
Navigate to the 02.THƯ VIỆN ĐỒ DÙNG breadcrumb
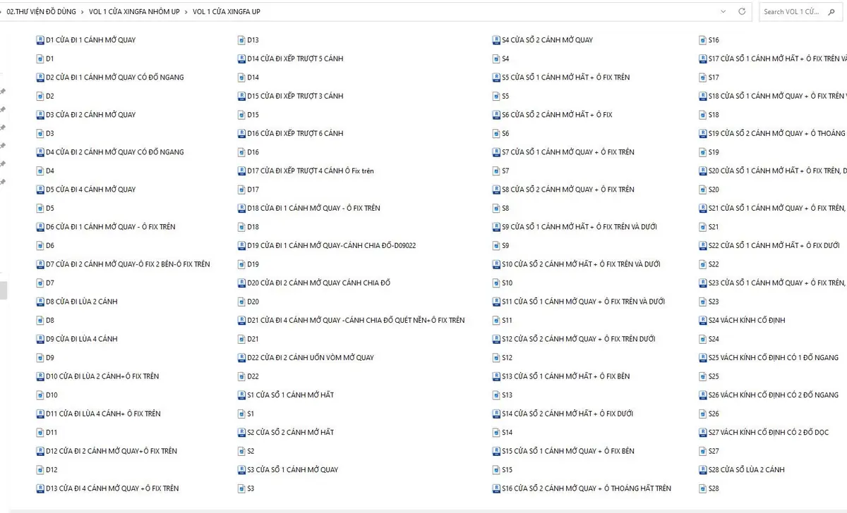click(41, 12)
